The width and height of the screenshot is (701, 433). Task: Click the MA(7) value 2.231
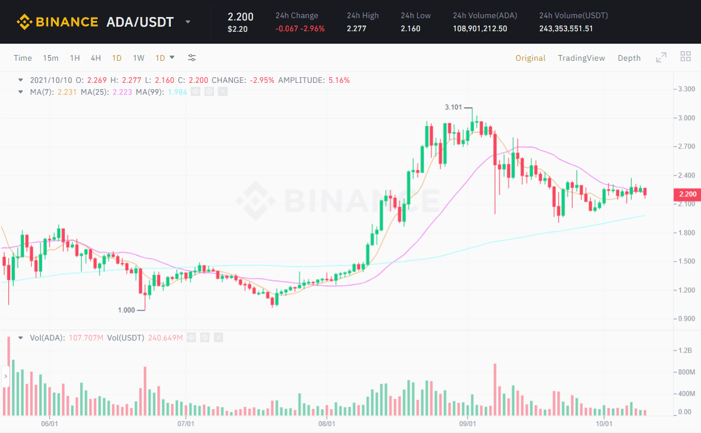67,91
